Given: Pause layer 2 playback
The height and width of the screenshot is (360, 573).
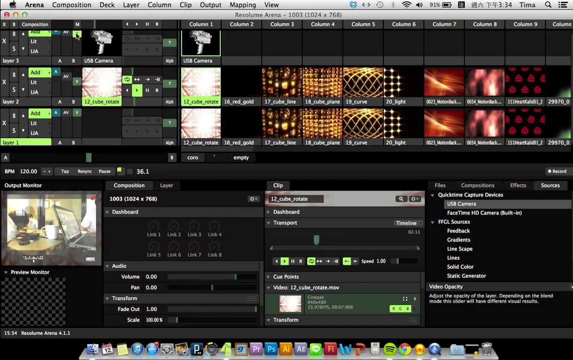Looking at the screenshot, I should (147, 90).
